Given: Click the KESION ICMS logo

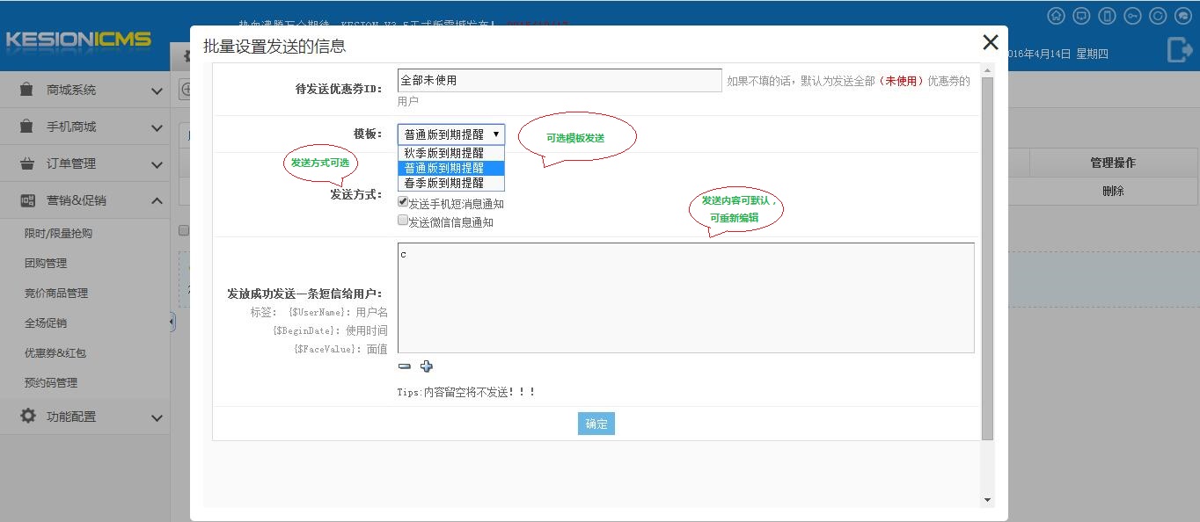Looking at the screenshot, I should pyautogui.click(x=77, y=40).
